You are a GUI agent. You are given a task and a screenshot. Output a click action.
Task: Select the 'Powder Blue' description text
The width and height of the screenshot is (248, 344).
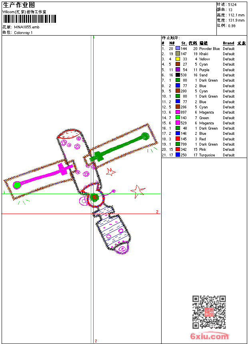pos(209,48)
